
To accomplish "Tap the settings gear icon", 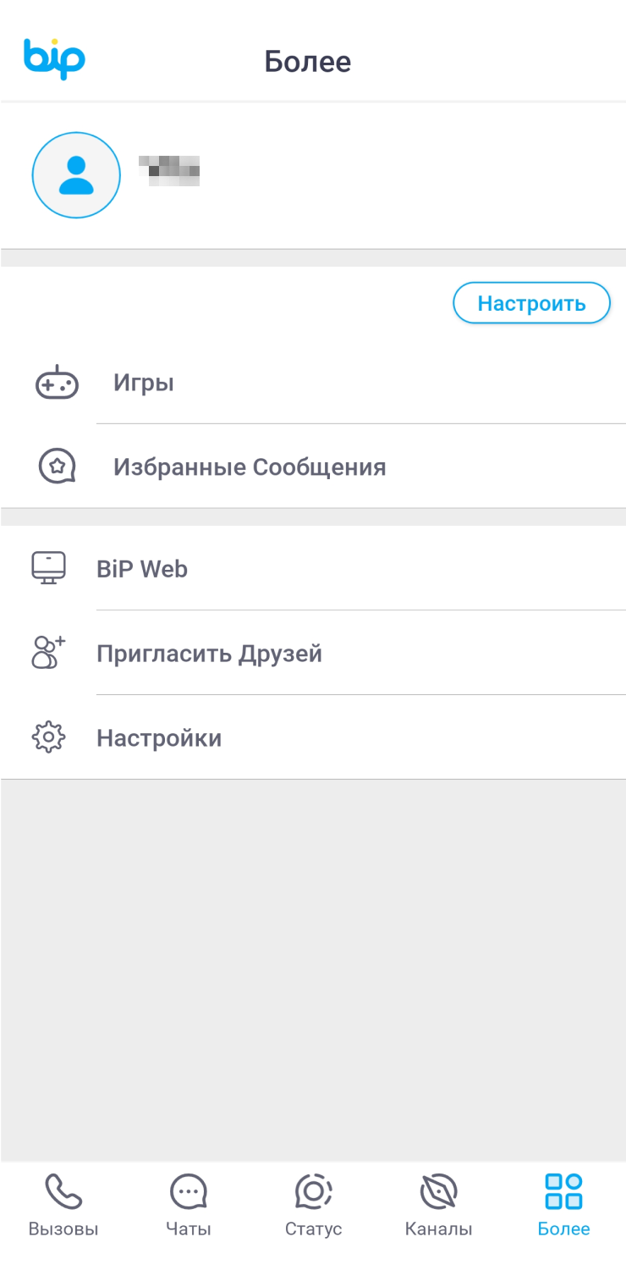I will pos(48,737).
